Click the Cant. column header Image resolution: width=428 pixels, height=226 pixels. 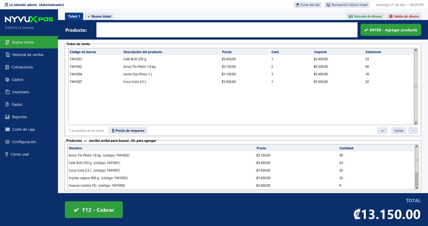coord(276,52)
